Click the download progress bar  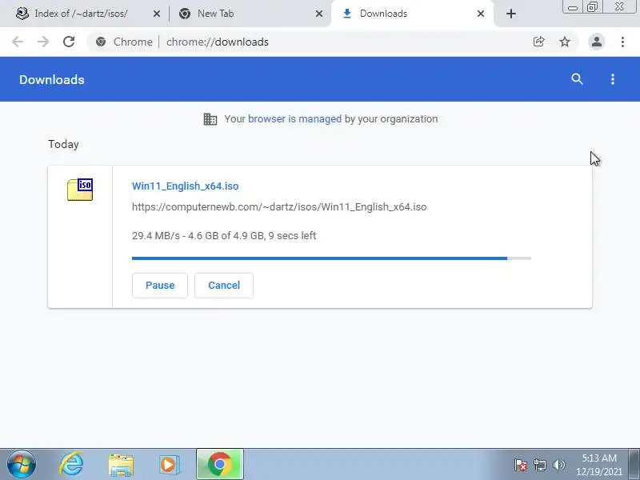click(x=331, y=258)
